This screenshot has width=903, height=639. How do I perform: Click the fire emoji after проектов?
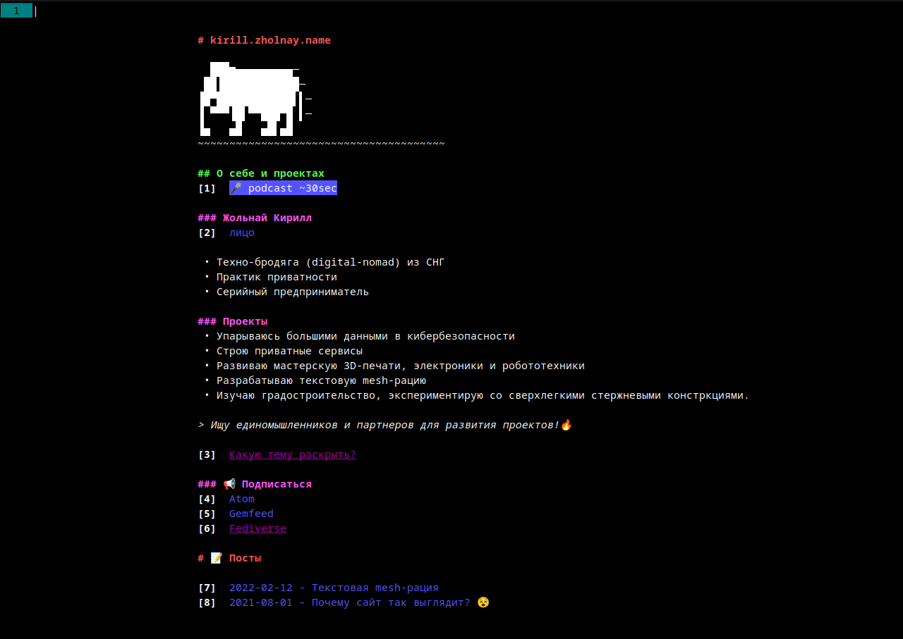click(566, 425)
